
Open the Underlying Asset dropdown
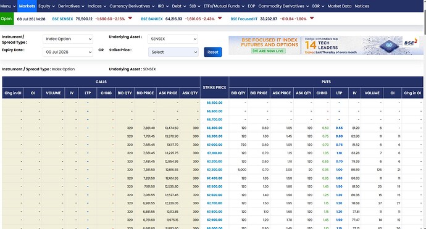tap(173, 39)
